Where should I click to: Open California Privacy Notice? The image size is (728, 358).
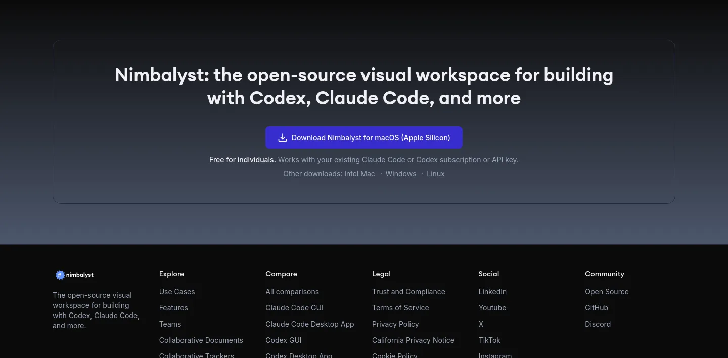[x=413, y=340]
